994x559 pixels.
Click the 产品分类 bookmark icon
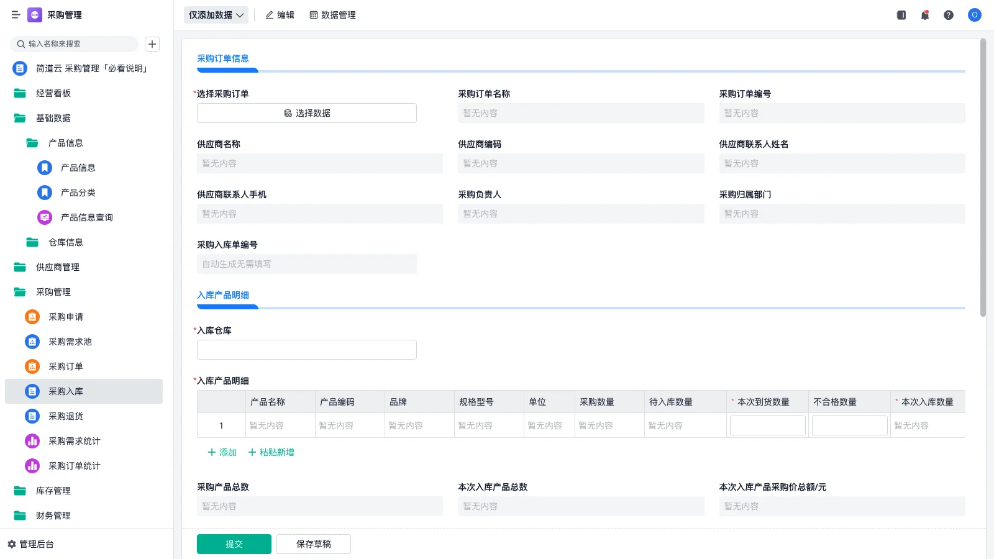click(x=45, y=193)
